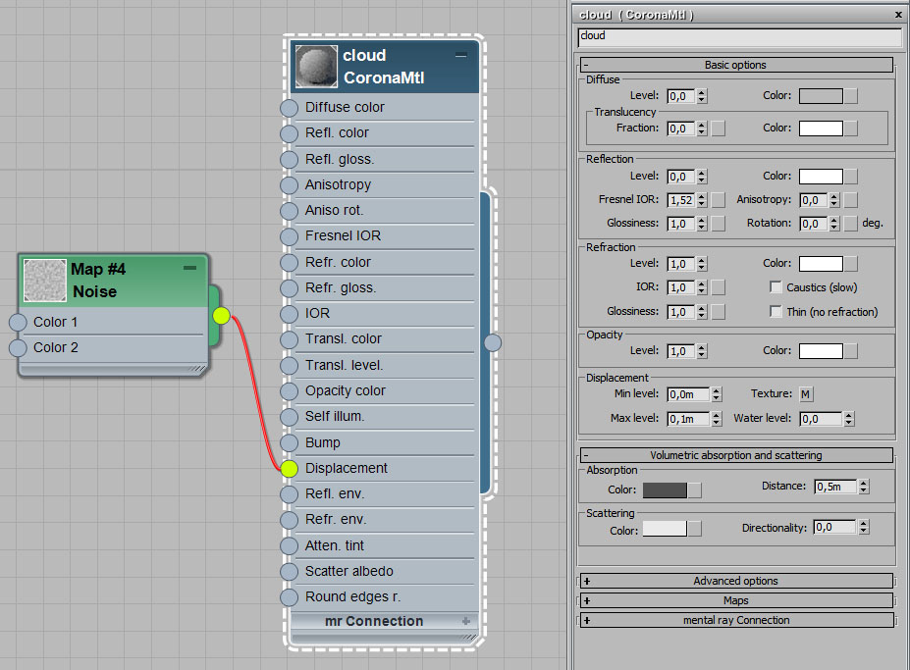Click the Displacement input socket on CoronaMtl node

point(289,469)
